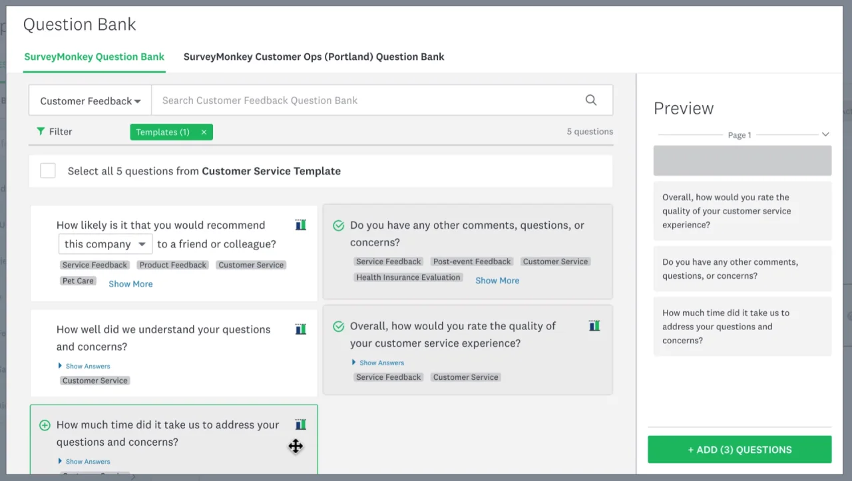
Task: Select preview card 'Overall, how would you rate'
Action: (742, 211)
